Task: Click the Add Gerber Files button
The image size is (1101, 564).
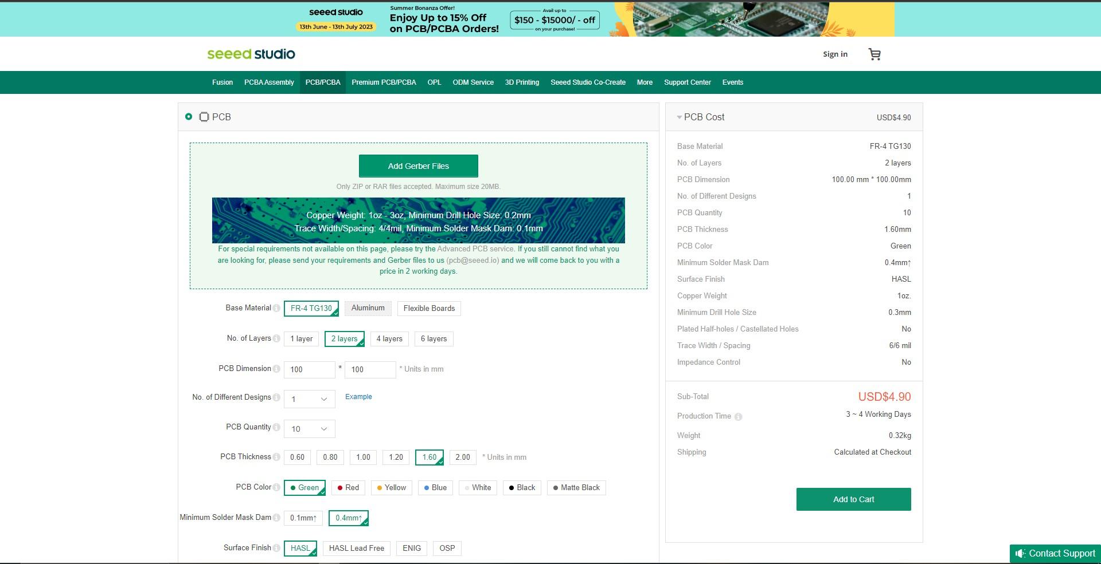Action: click(419, 166)
